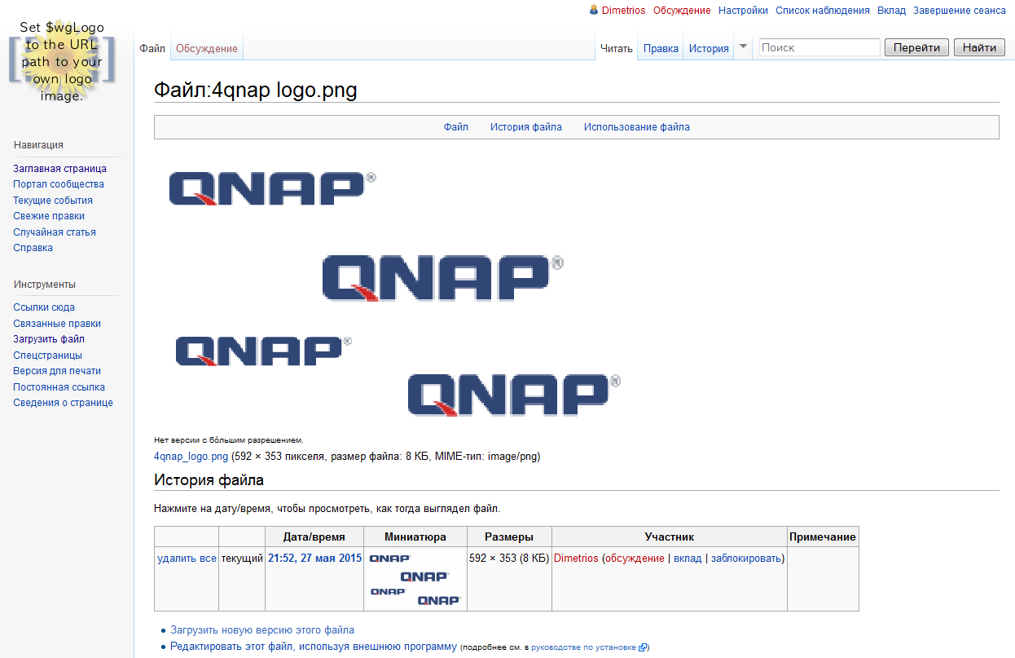Click the Участник column header
The height and width of the screenshot is (658, 1015).
point(669,537)
